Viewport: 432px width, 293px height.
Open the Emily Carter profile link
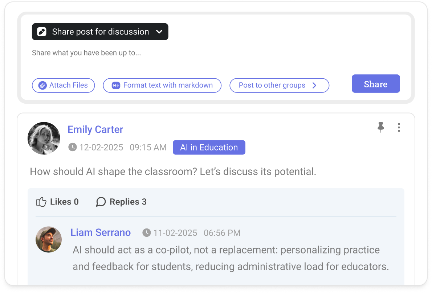coord(95,129)
